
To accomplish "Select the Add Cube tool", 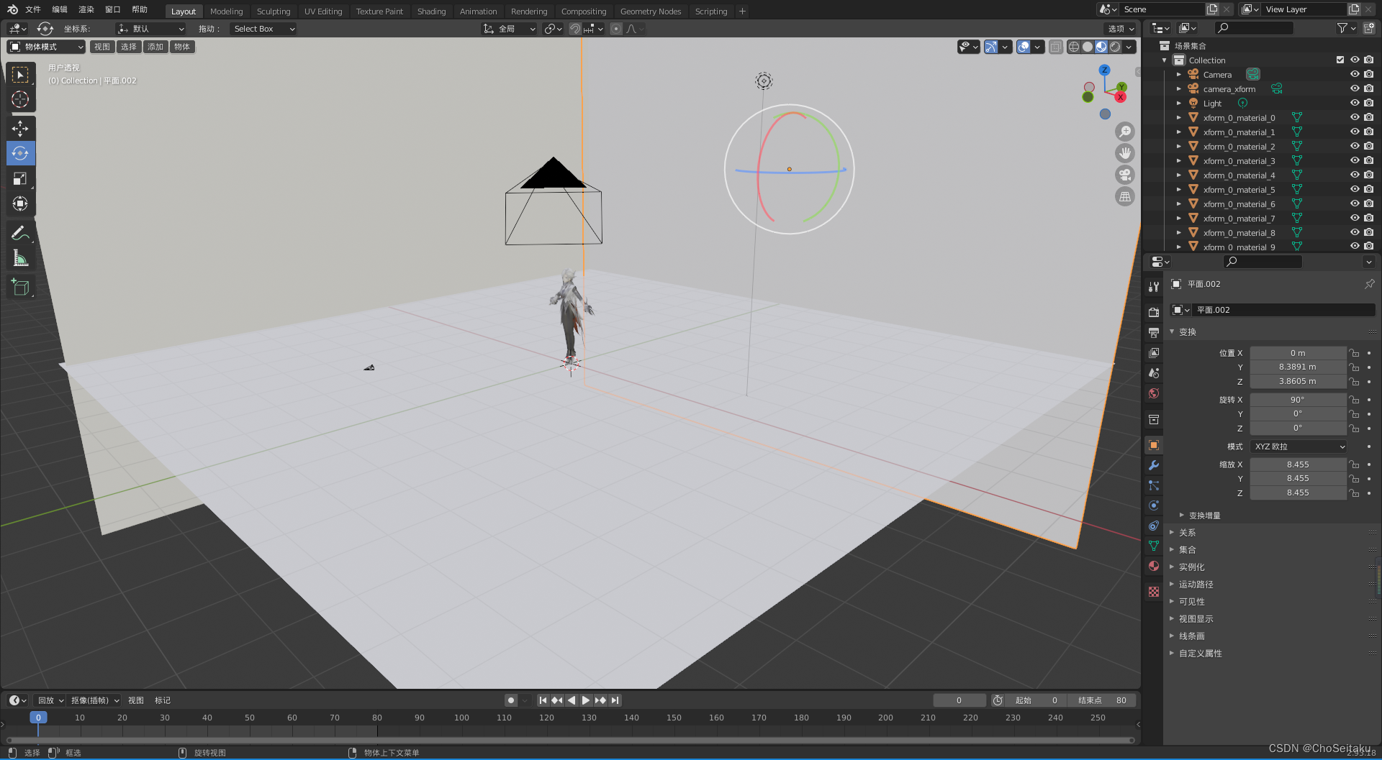I will pyautogui.click(x=20, y=288).
